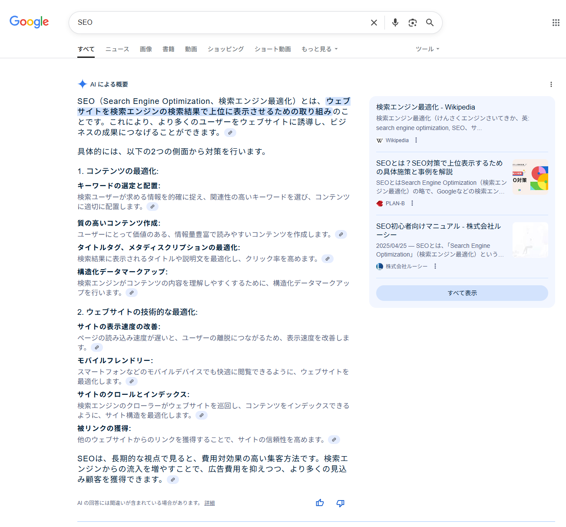
Task: Start voice search with microphone icon
Action: point(395,23)
